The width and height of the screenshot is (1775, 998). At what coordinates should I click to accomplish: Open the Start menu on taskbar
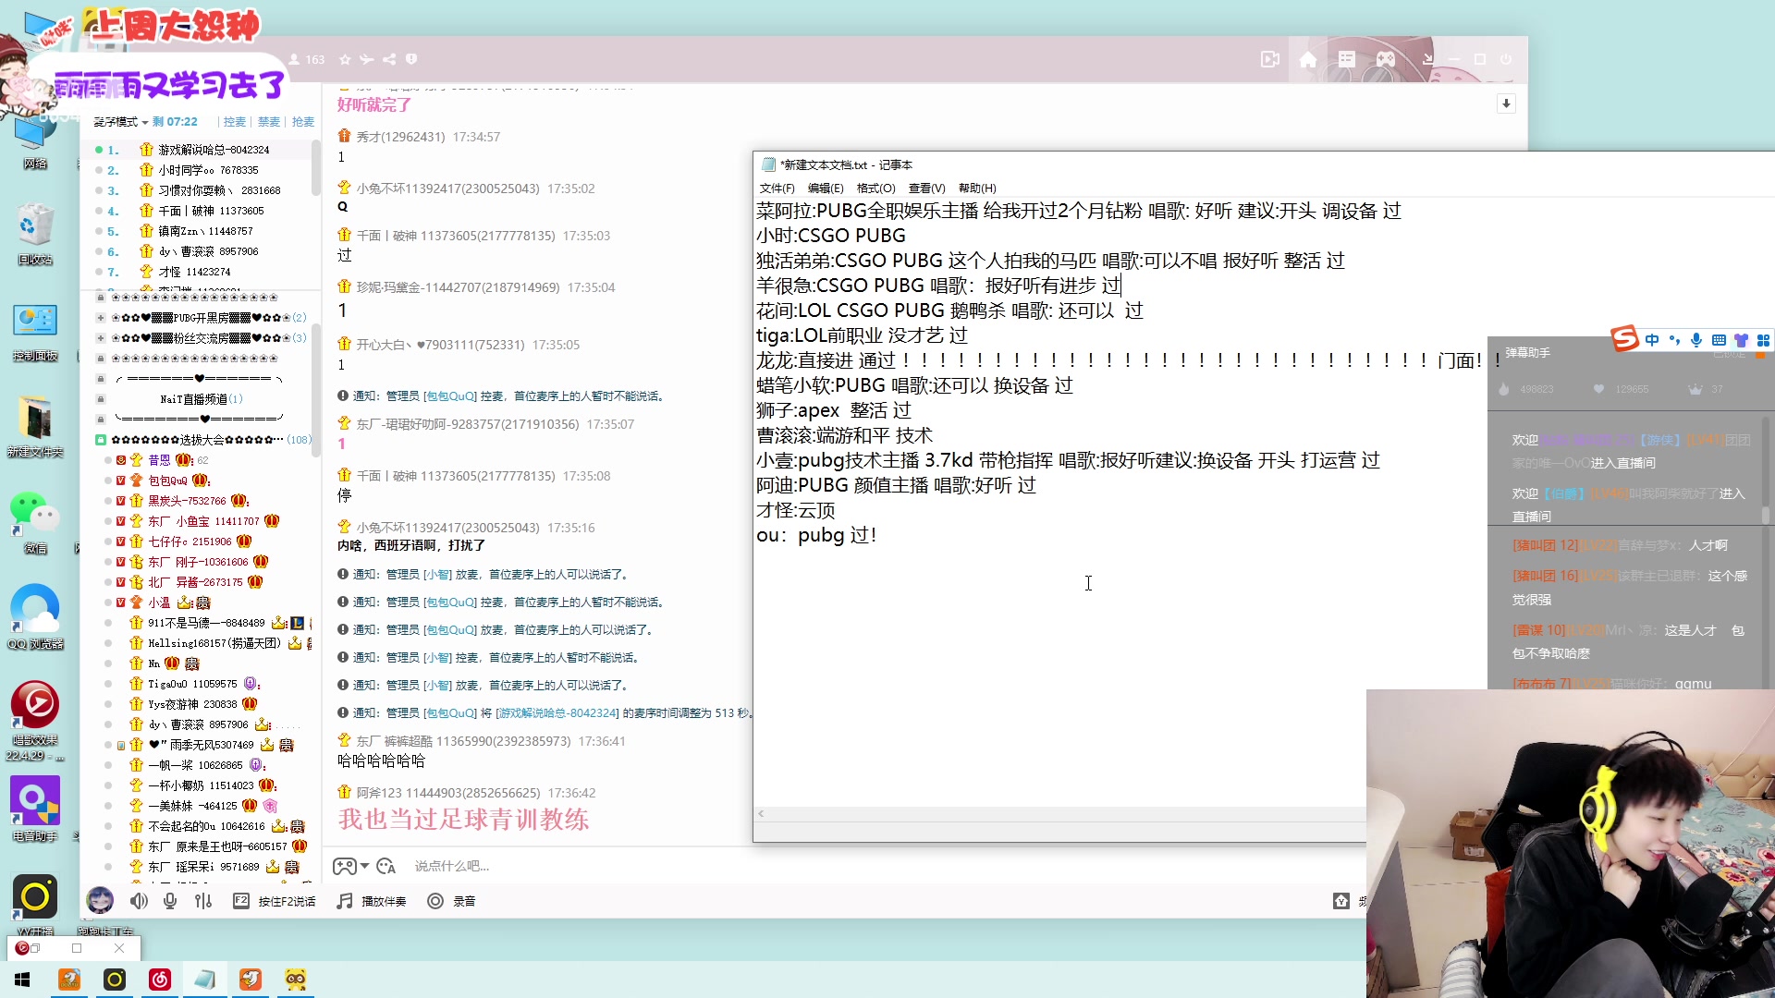[x=22, y=980]
